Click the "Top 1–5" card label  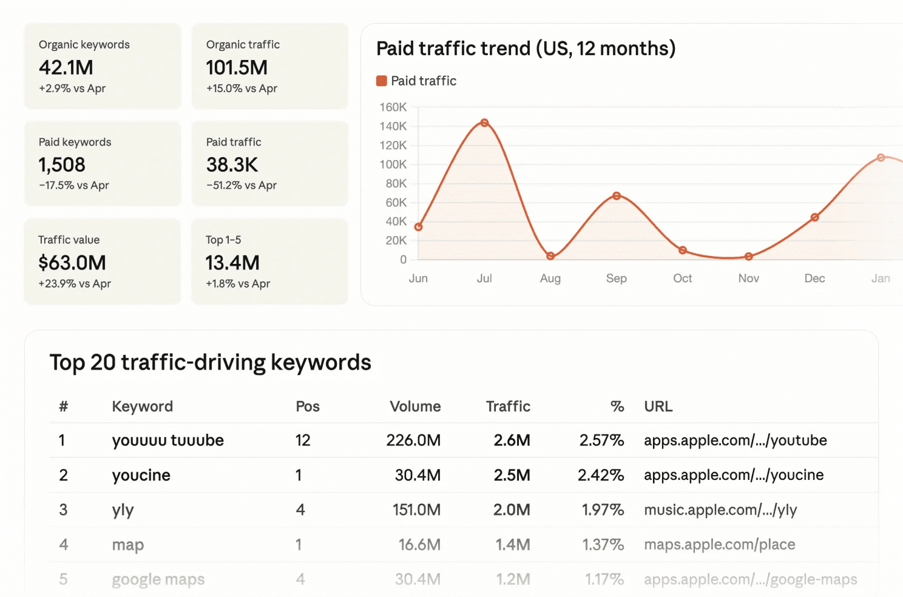(223, 240)
